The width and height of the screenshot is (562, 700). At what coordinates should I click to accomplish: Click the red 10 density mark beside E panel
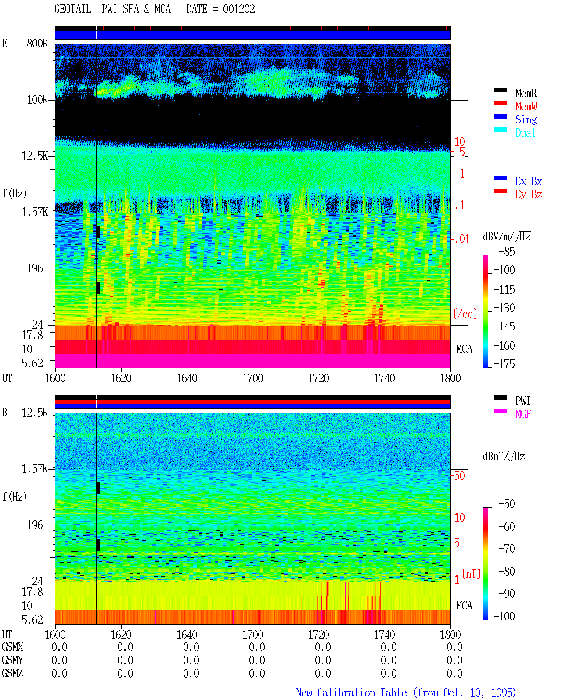[459, 142]
